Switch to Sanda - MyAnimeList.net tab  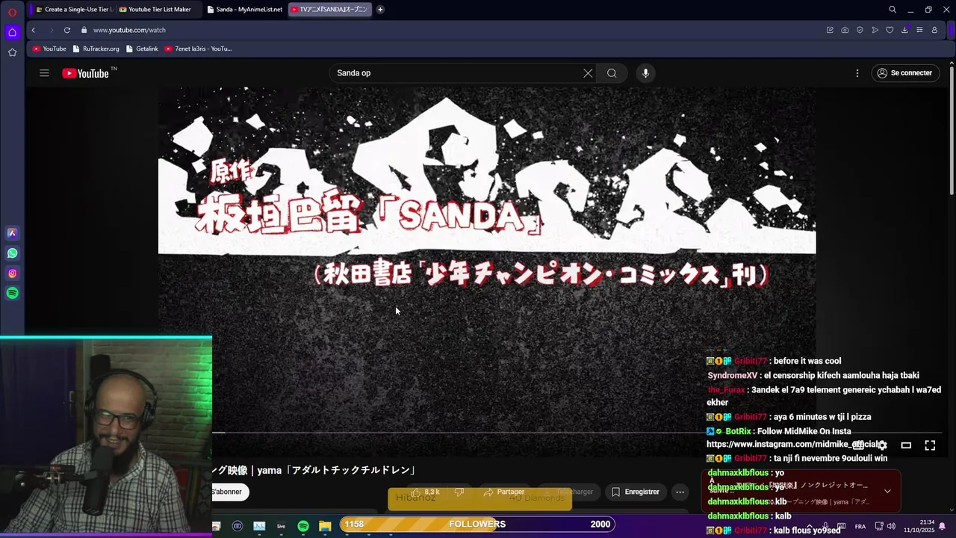pos(243,10)
